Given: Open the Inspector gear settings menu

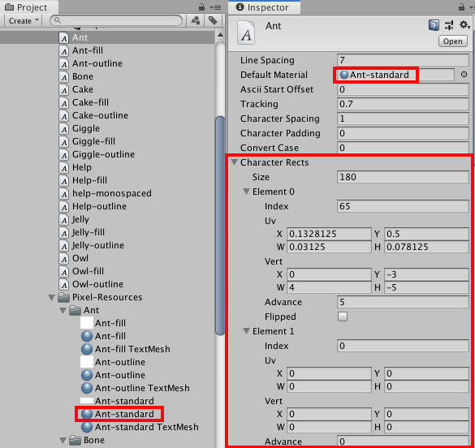Looking at the screenshot, I should 464,25.
